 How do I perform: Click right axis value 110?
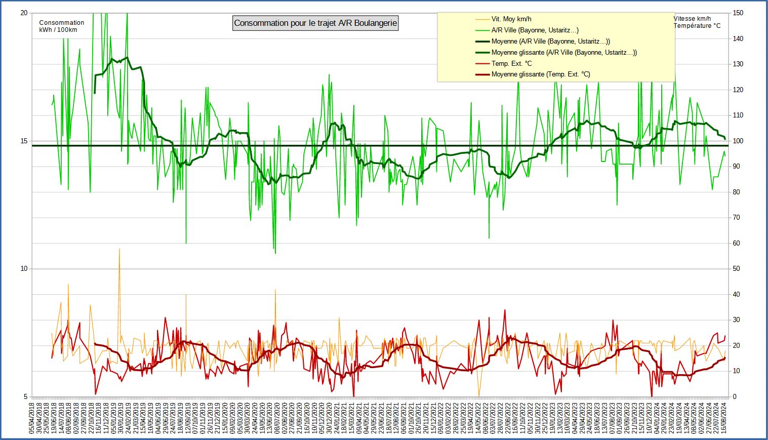738,115
